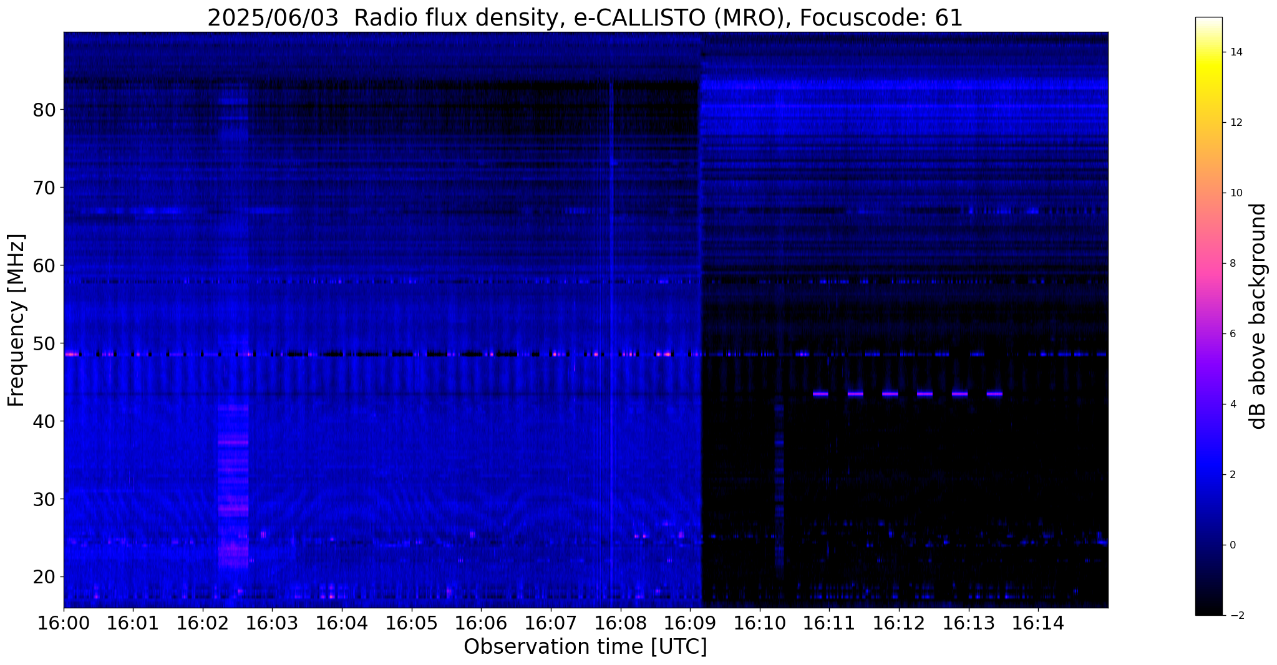Click the 16:08 time tick label
This screenshot has width=1277, height=665.
[620, 623]
